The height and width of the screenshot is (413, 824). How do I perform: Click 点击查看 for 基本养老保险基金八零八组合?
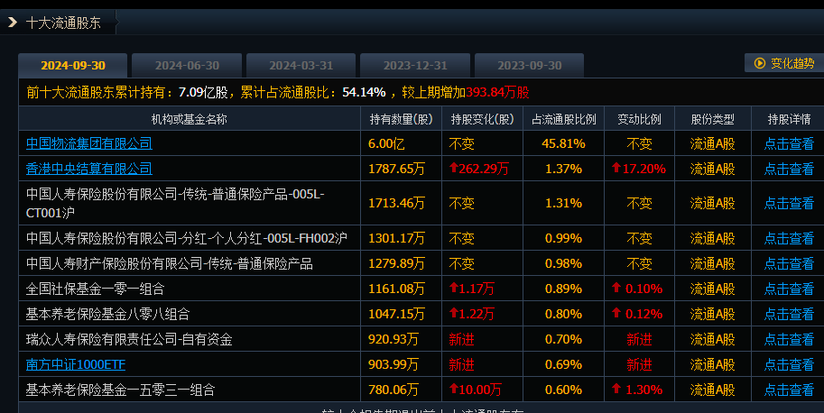click(789, 314)
